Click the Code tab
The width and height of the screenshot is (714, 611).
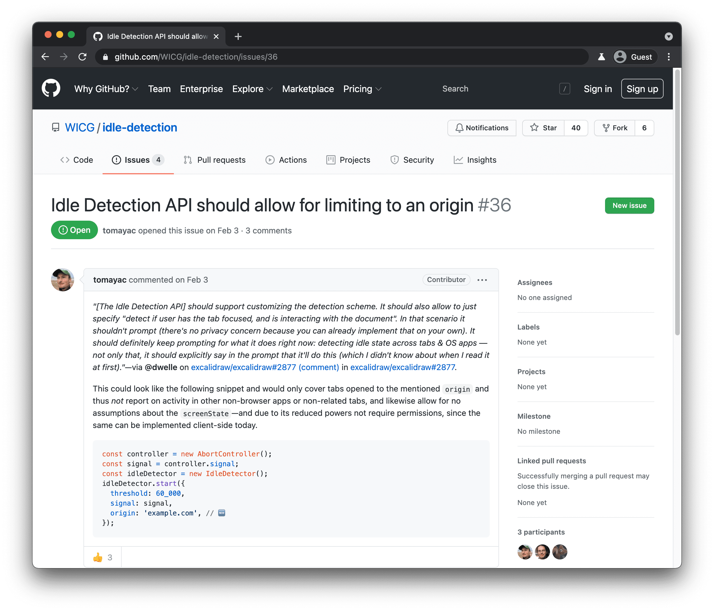pyautogui.click(x=77, y=160)
